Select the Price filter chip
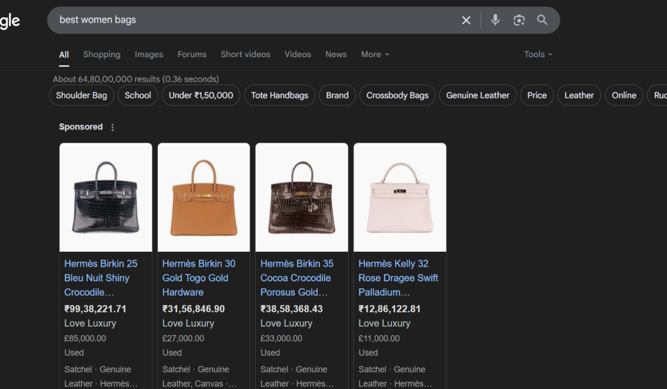The width and height of the screenshot is (667, 389). [x=537, y=95]
